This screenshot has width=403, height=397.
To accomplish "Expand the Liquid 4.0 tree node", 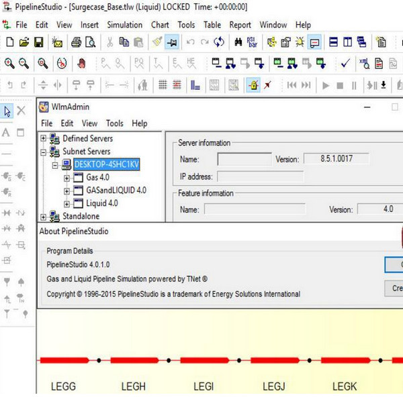I will pos(67,203).
